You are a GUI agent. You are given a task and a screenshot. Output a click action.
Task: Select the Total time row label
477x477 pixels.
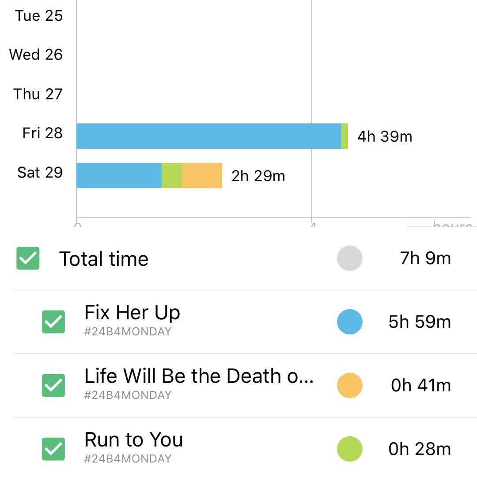104,259
